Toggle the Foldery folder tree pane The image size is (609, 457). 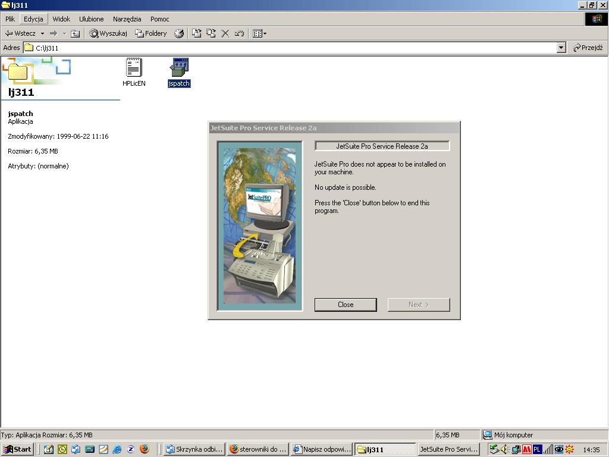pos(150,33)
